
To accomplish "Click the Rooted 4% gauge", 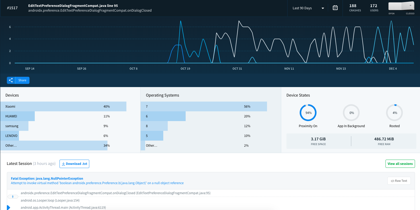I will point(394,113).
